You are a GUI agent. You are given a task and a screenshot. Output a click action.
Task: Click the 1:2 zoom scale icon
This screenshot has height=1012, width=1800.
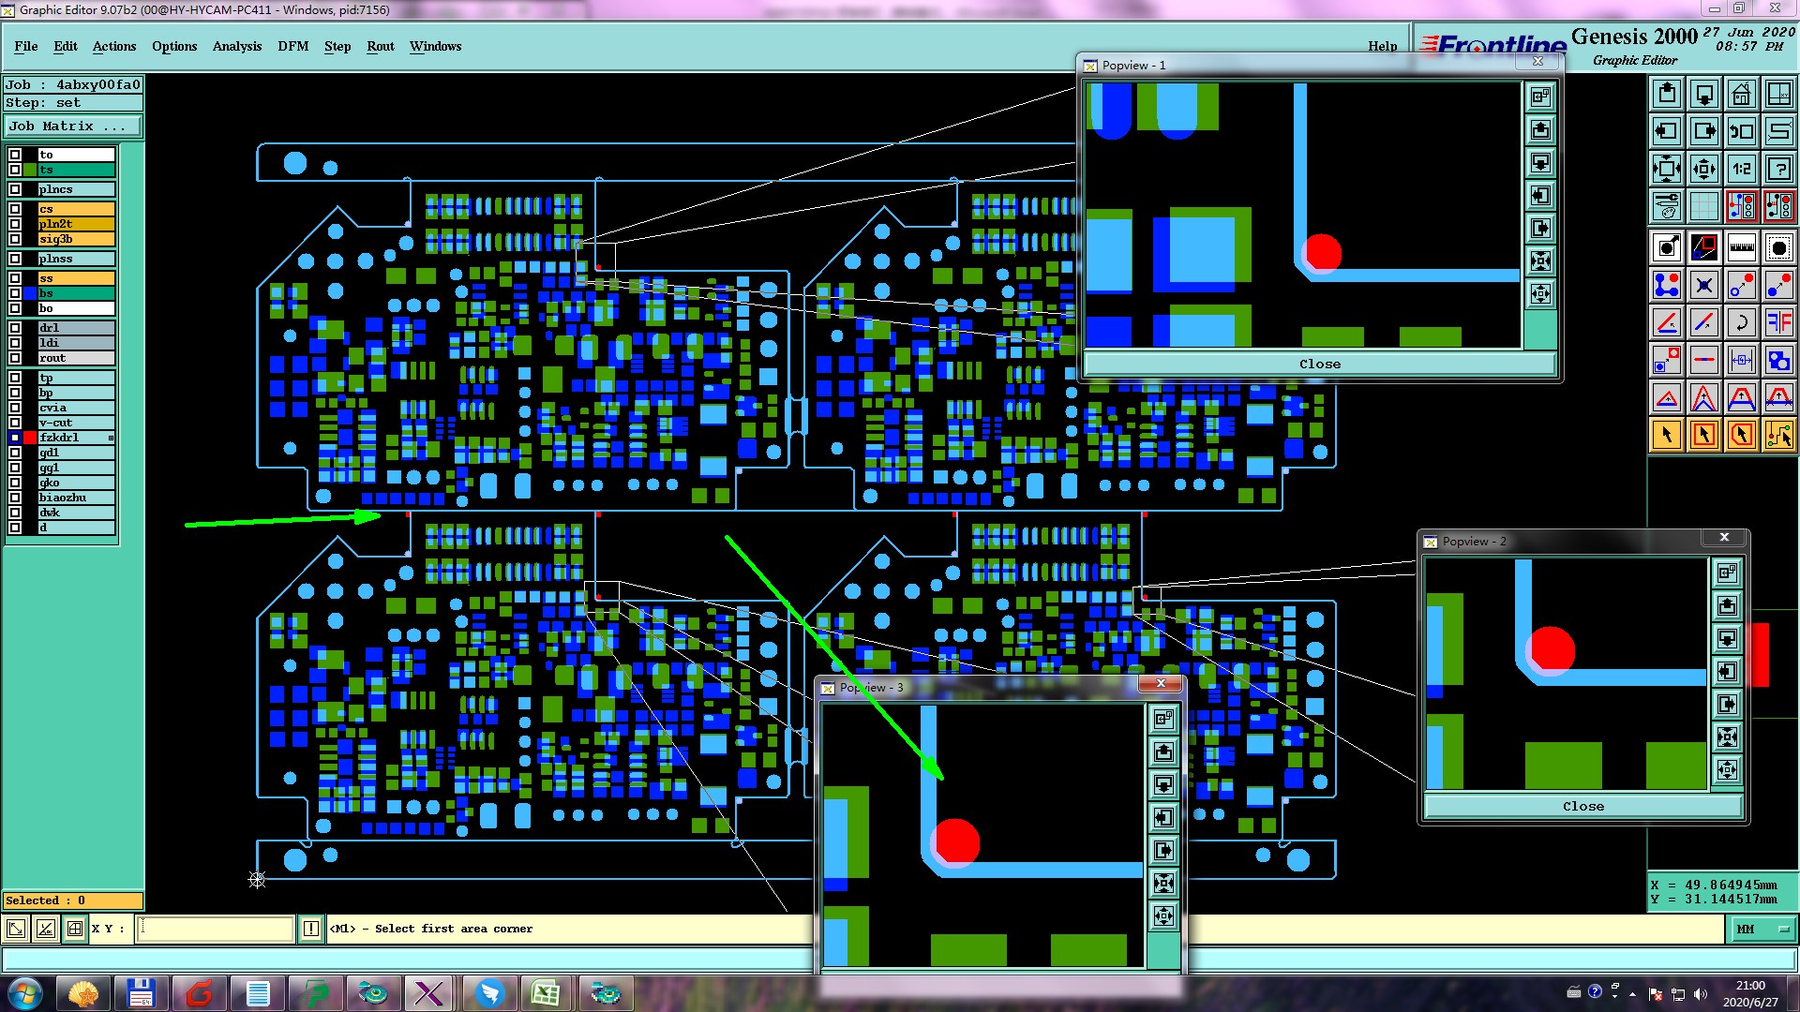1741,169
